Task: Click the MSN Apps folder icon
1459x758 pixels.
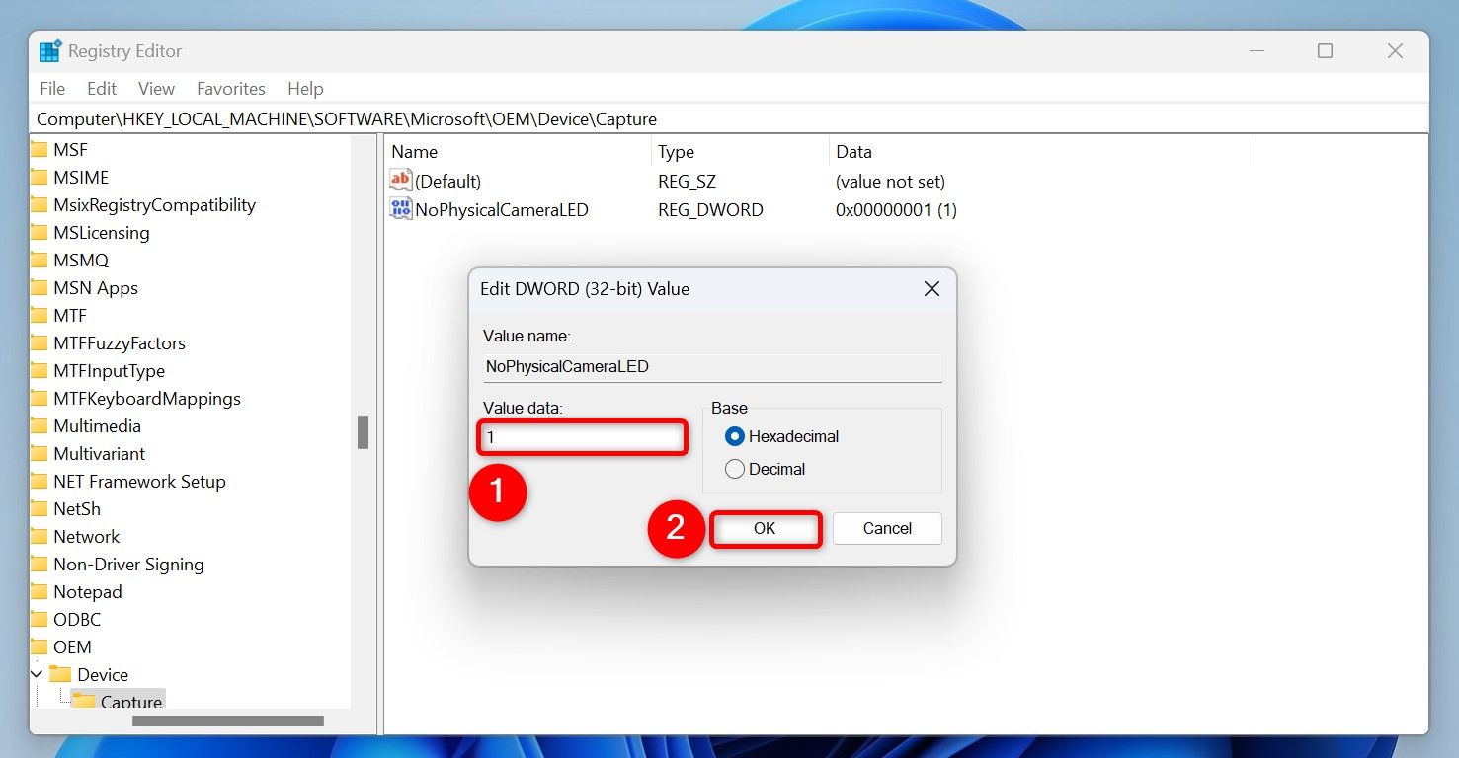Action: pos(39,288)
